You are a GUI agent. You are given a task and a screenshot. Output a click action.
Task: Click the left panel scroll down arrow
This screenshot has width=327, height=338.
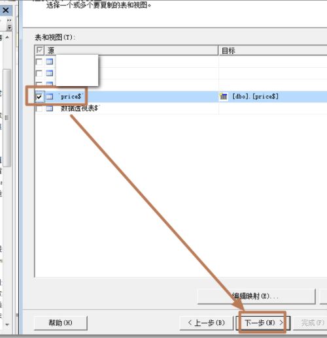point(7,324)
